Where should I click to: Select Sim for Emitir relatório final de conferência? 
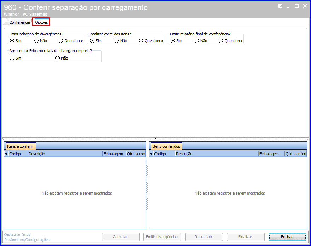point(176,41)
